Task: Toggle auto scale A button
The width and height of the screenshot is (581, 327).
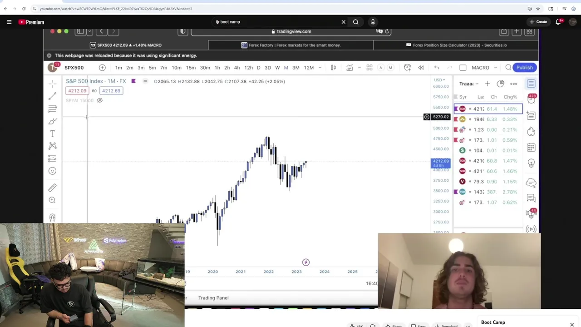Action: coord(380,68)
